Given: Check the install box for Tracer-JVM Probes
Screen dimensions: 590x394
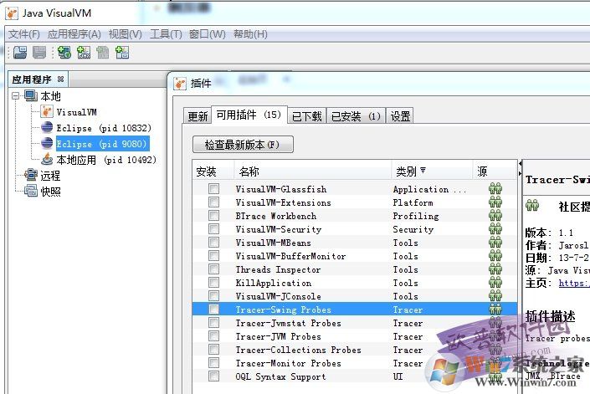Looking at the screenshot, I should click(x=213, y=336).
